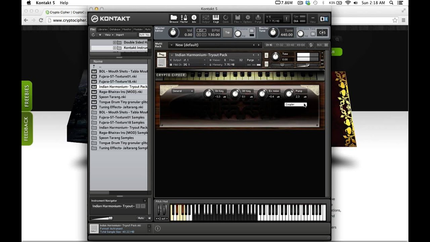Open the Midi Ch dropdown
The image size is (430, 242).
(188, 65)
